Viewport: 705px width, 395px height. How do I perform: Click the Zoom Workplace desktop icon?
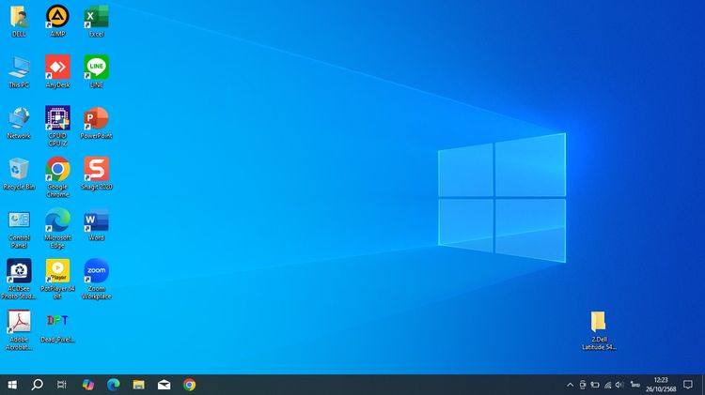(96, 271)
